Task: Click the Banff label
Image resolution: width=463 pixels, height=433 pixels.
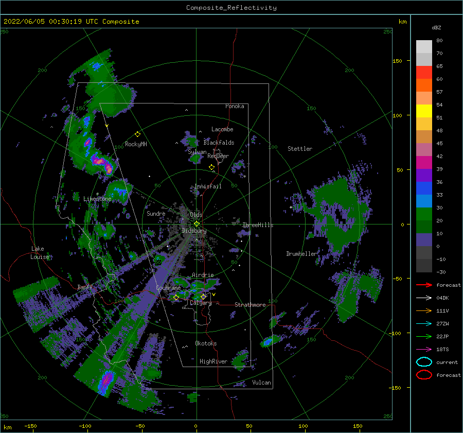Action: coord(85,287)
